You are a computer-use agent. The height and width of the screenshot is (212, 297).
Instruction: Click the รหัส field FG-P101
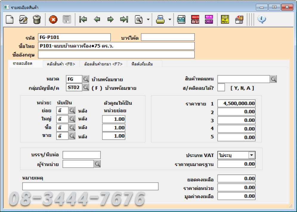(74, 37)
